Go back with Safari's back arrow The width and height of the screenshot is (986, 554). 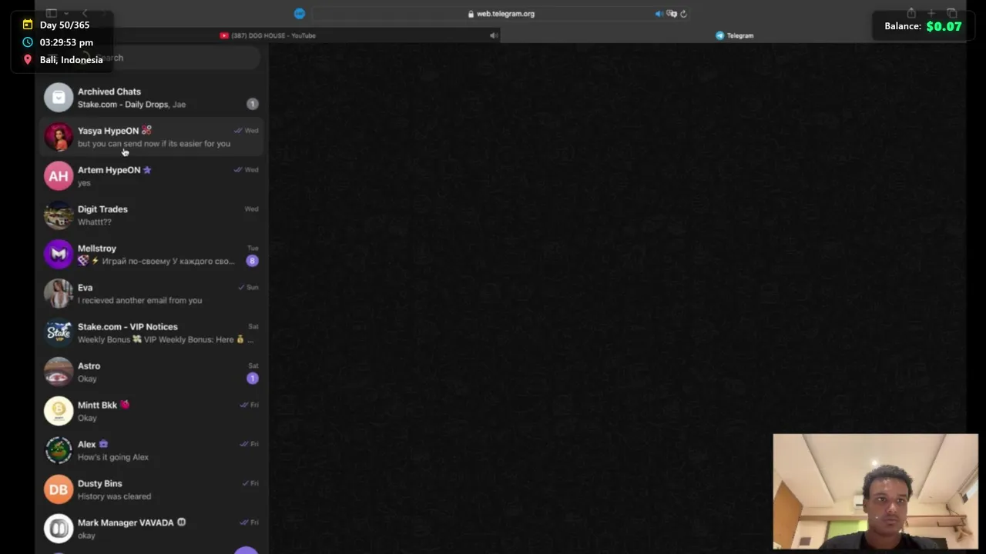(85, 13)
